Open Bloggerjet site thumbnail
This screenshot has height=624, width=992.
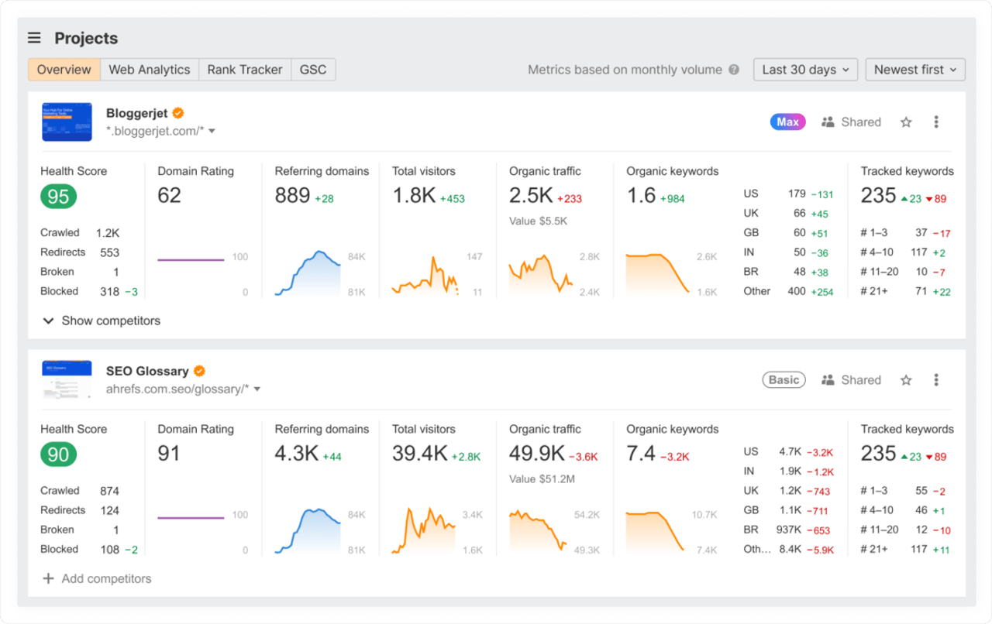point(67,122)
